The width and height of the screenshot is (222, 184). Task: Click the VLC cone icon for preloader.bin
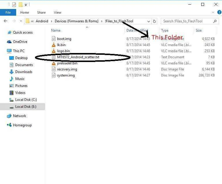coord(54,63)
